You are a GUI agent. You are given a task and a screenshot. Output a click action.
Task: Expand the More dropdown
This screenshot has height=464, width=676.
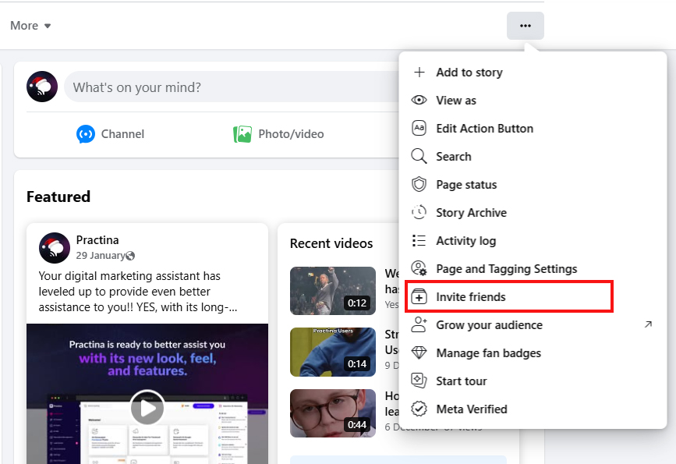(30, 26)
